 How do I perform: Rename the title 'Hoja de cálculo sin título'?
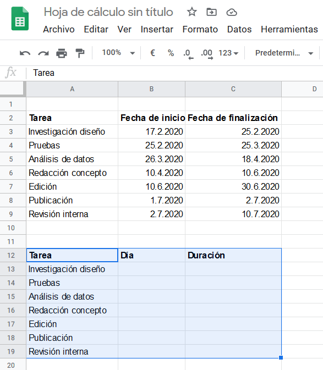(108, 12)
